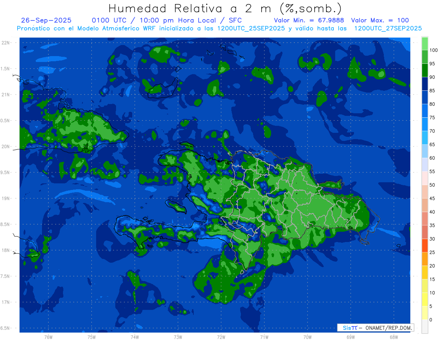Click the '76W' longitude label

tap(48, 337)
